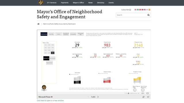Go to previous Power BI report page
This screenshot has width=184, height=103.
(x=88, y=97)
